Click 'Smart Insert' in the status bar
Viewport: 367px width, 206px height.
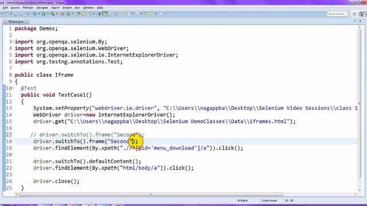[270, 201]
